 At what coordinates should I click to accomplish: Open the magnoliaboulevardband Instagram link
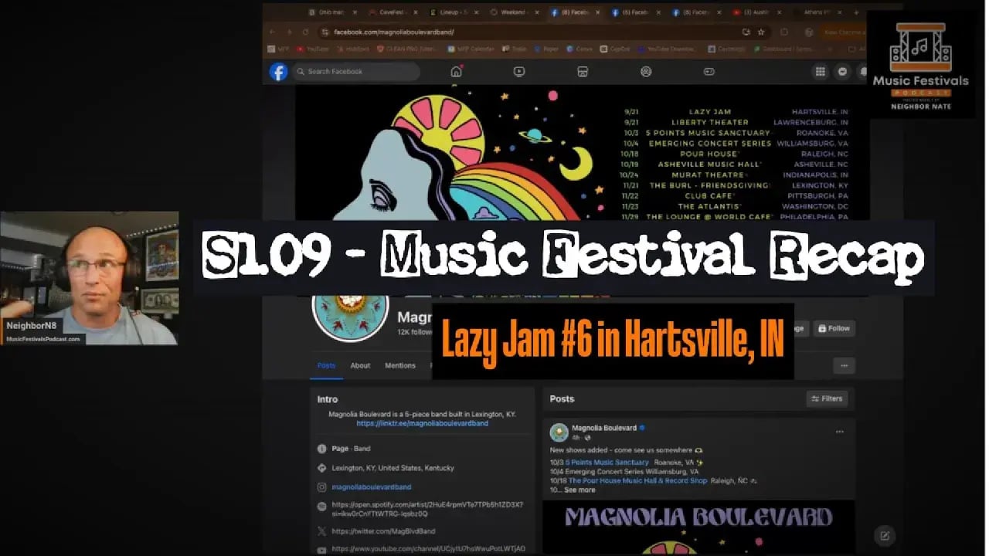coord(372,487)
